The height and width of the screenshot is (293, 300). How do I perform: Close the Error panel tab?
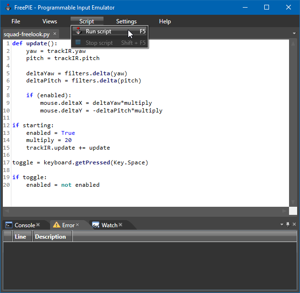[x=77, y=225]
